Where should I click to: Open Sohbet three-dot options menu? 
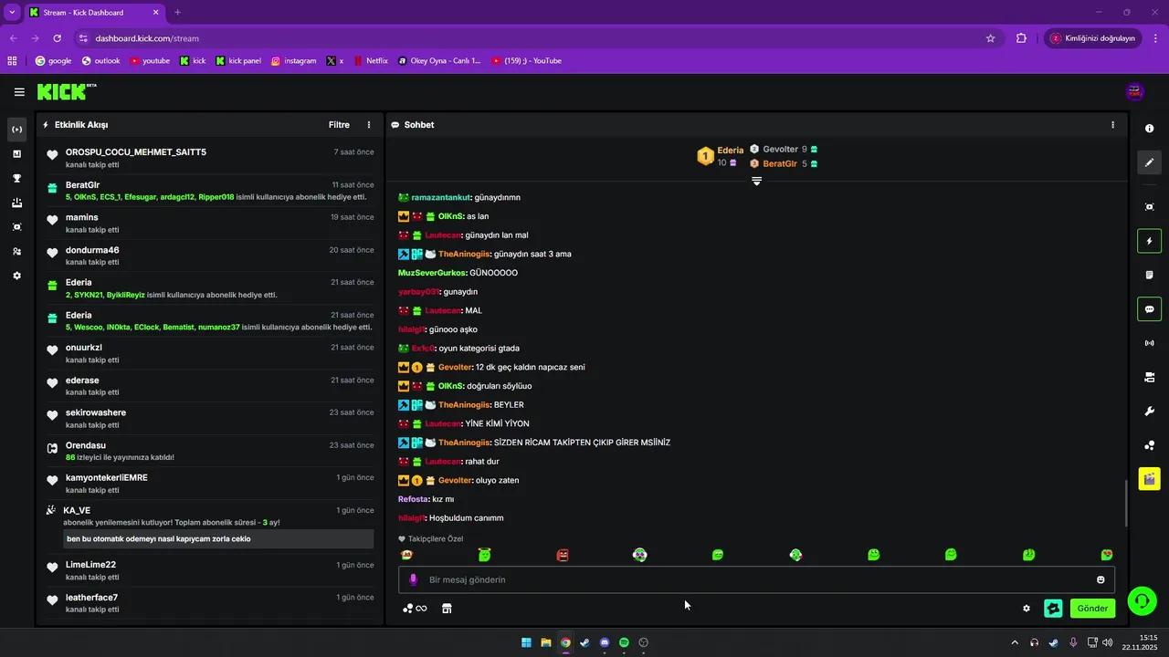[1112, 125]
